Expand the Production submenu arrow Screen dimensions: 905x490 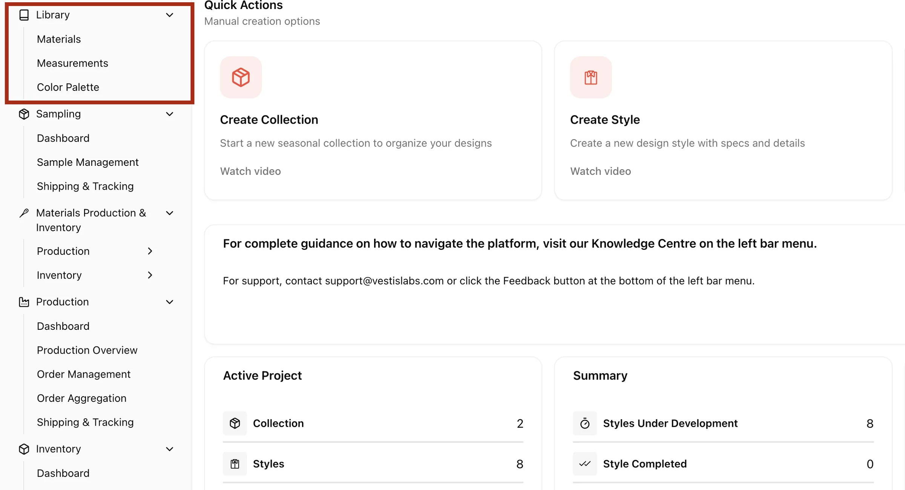[150, 251]
